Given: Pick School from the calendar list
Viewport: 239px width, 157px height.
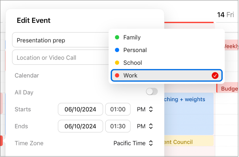Looking at the screenshot, I should (132, 63).
